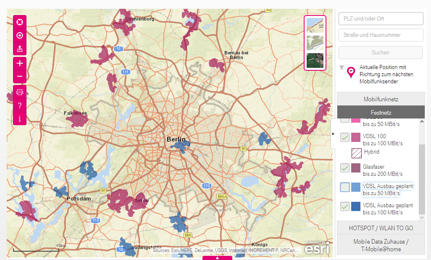Uncheck VDSL Ausbau geplant 100 MBit/s checkbox

tap(345, 206)
